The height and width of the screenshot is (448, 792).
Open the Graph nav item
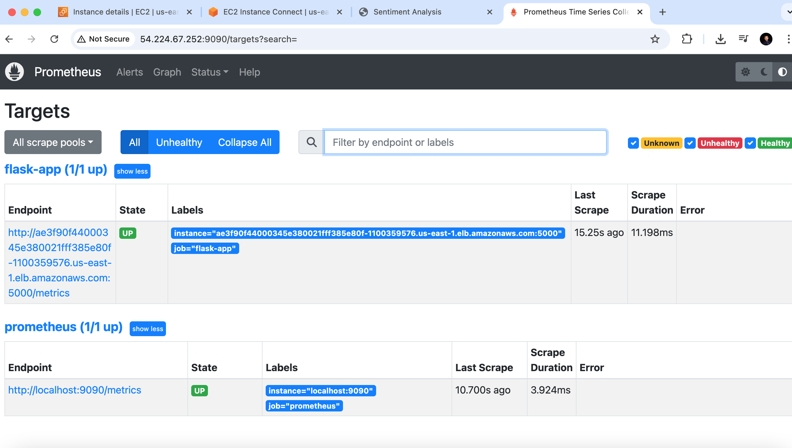pos(167,72)
